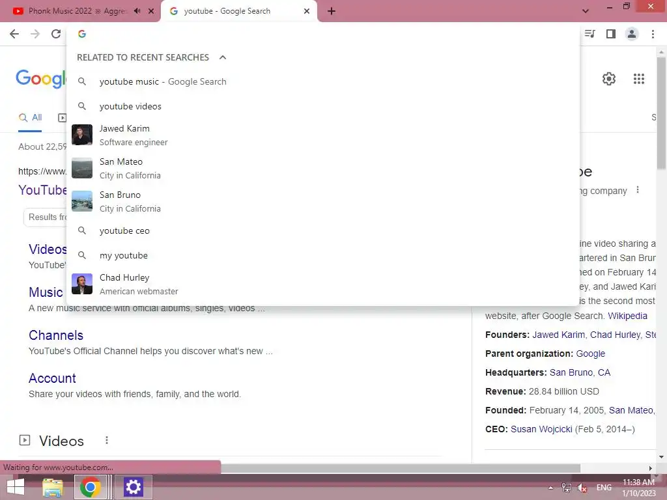Screen dimensions: 667x500
Task: Click the Google icon in address bar
Action: pos(82,34)
